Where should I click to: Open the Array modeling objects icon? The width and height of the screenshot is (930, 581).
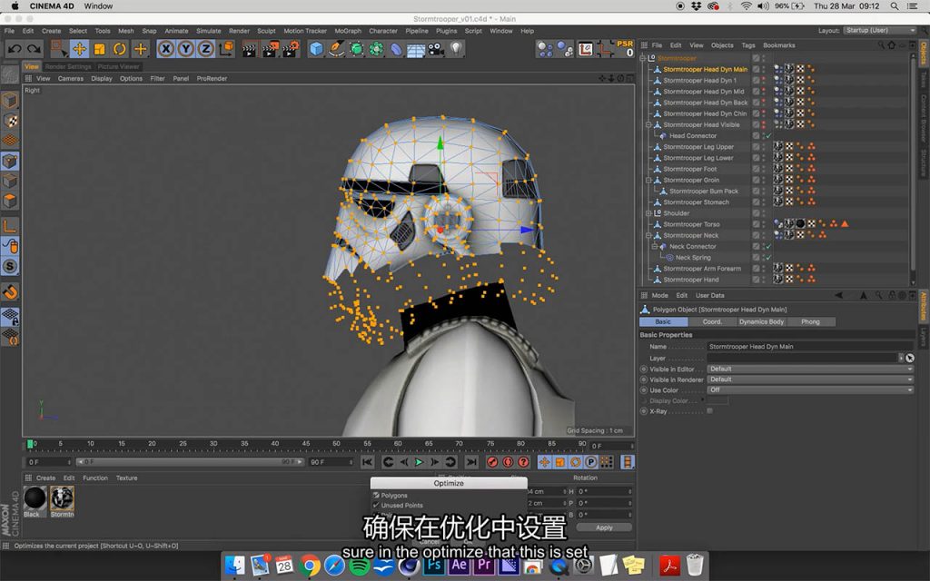tap(376, 49)
